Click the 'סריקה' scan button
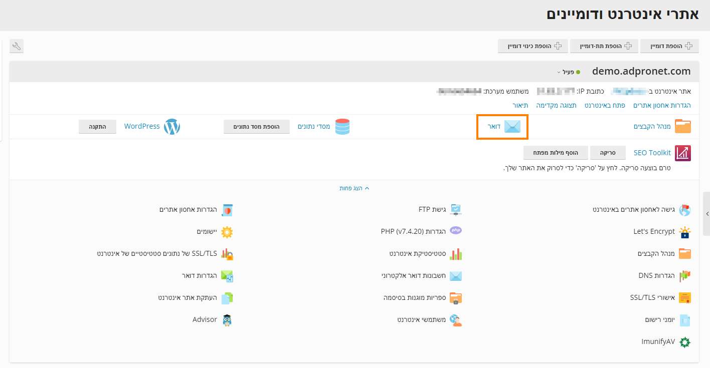Viewport: 710px width, 368px height. click(x=608, y=152)
